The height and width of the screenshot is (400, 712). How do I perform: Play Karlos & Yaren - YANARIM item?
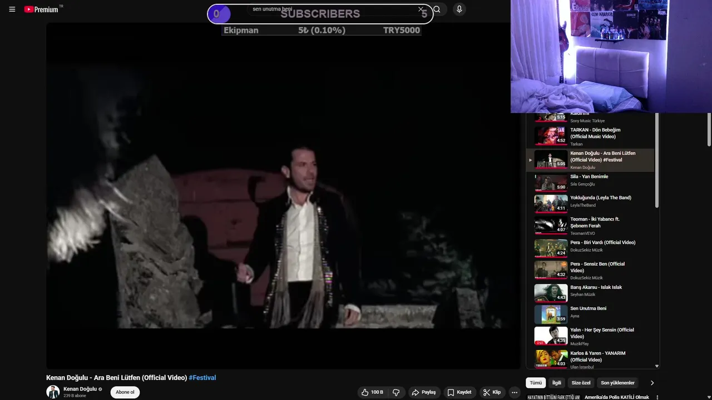[591, 359]
